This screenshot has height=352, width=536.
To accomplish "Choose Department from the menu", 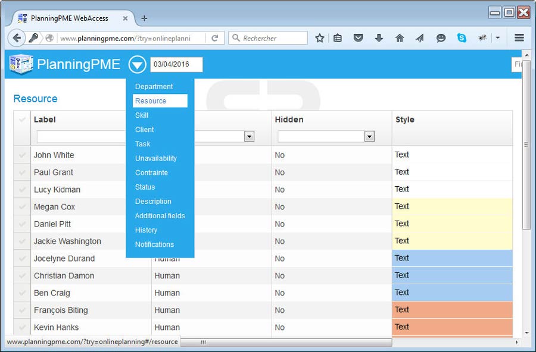I will coord(154,87).
